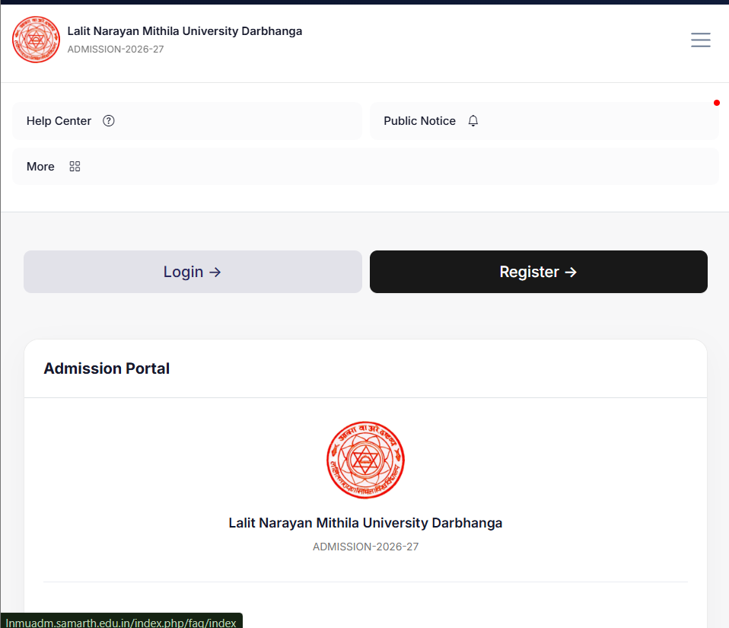The height and width of the screenshot is (628, 729).
Task: Click the Help Center question mark icon
Action: 108,121
